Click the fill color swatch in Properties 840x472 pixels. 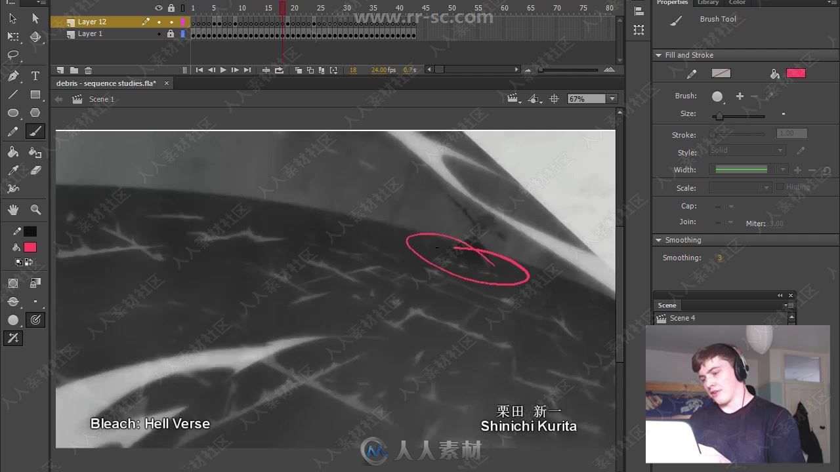click(x=795, y=73)
